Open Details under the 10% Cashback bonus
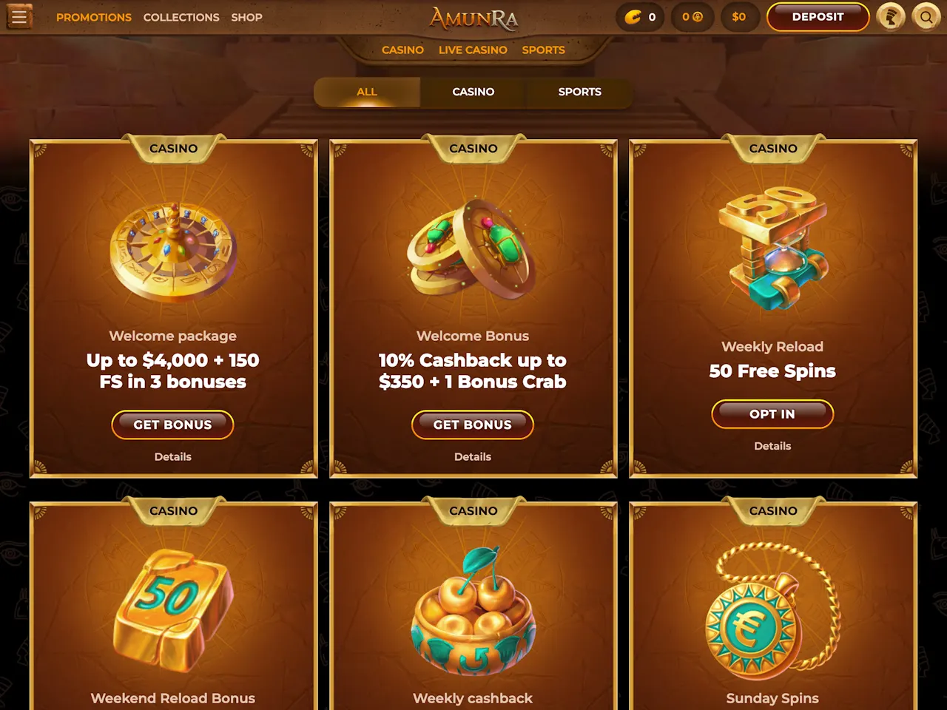947x710 pixels. pyautogui.click(x=473, y=457)
